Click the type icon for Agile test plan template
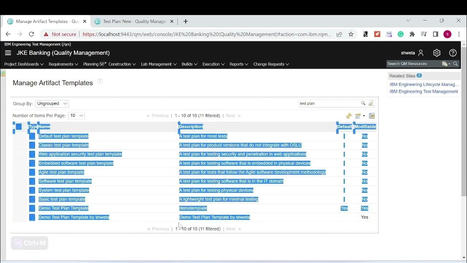Image resolution: width=467 pixels, height=263 pixels. click(32, 172)
